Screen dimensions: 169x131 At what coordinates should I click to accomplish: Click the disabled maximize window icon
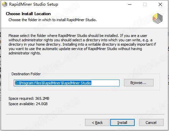145,4
